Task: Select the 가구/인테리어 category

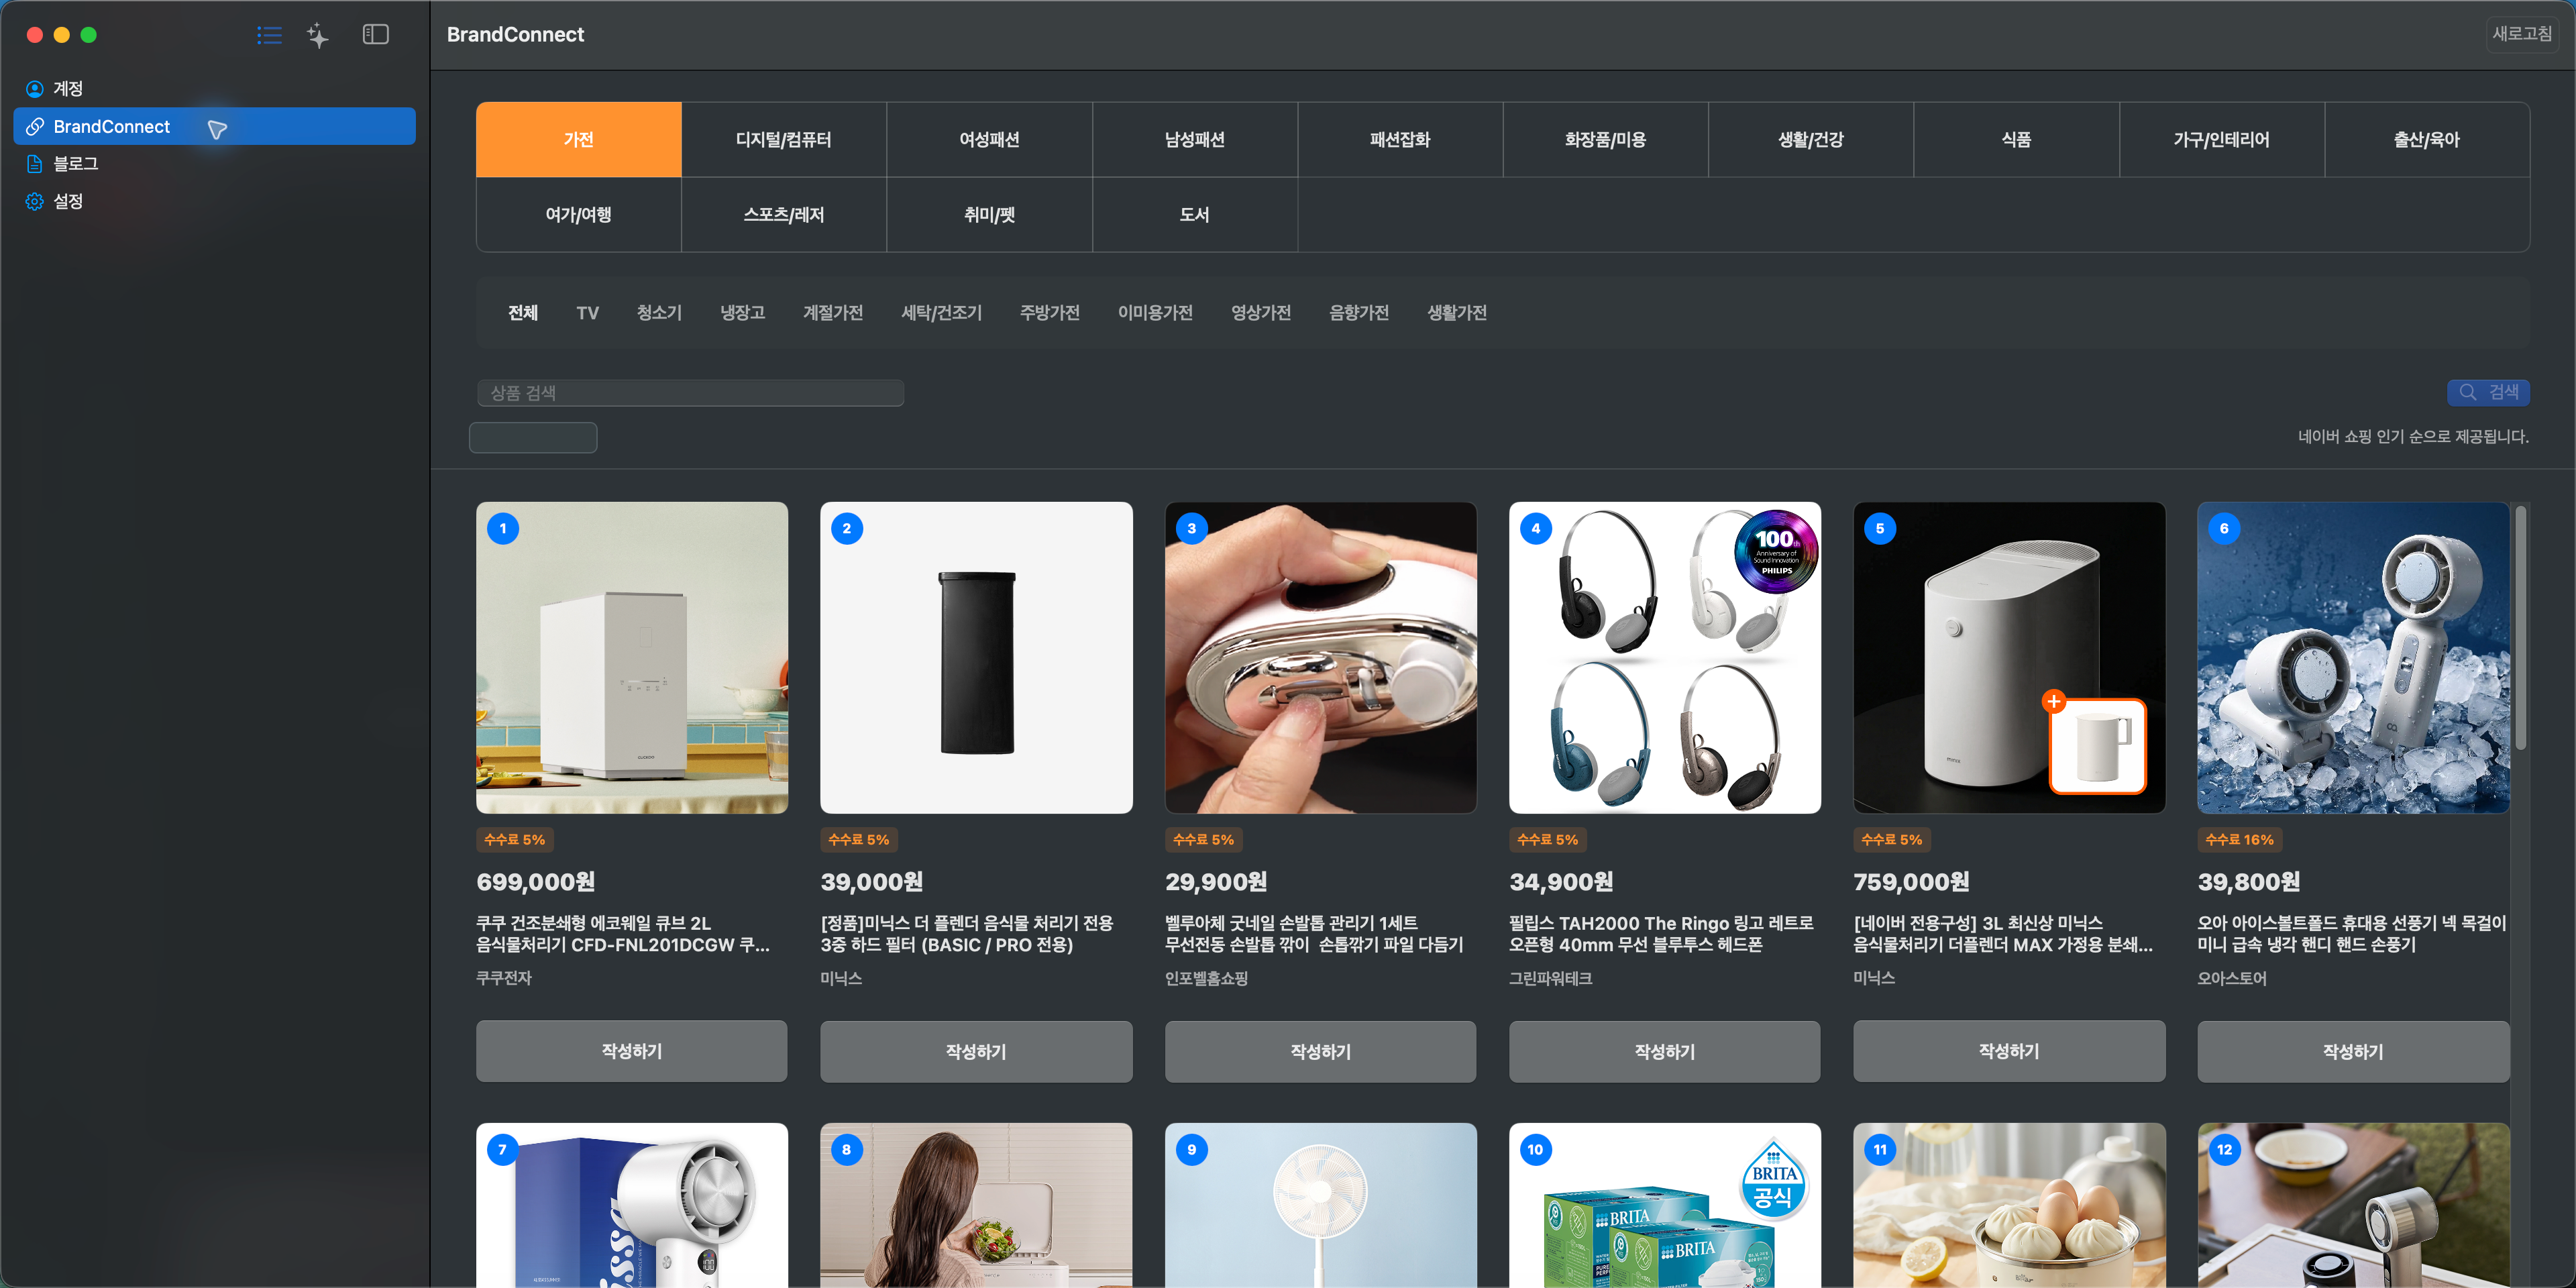Action: (2222, 139)
